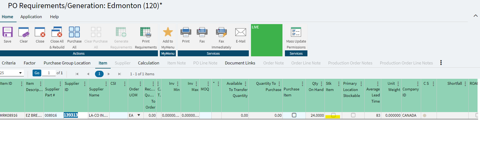This screenshot has width=480, height=150.
Task: Switch to the Calculation tab
Action: pyautogui.click(x=148, y=63)
